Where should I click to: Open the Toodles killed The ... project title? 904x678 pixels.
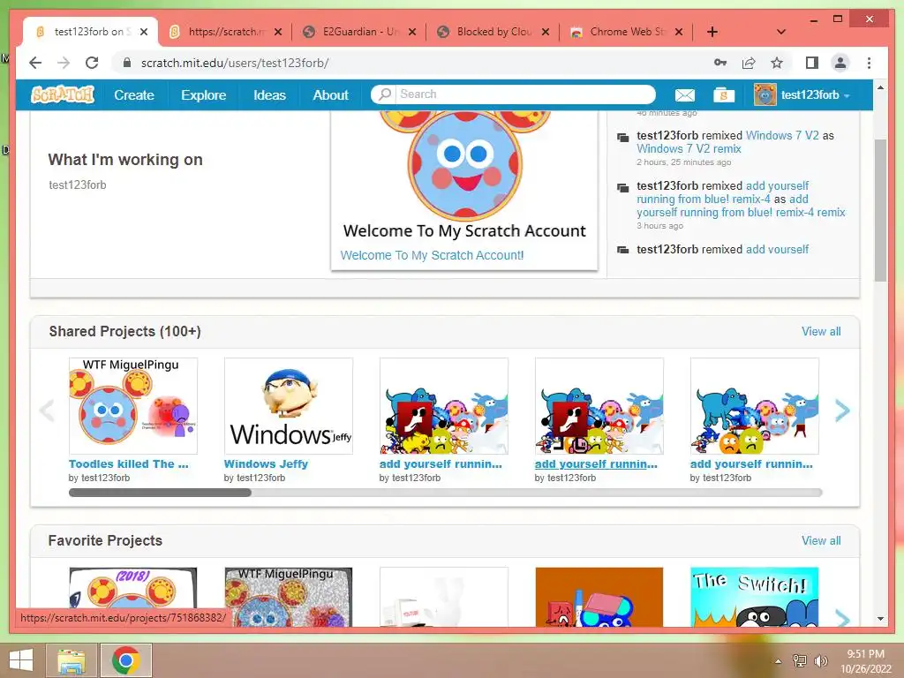pos(129,464)
